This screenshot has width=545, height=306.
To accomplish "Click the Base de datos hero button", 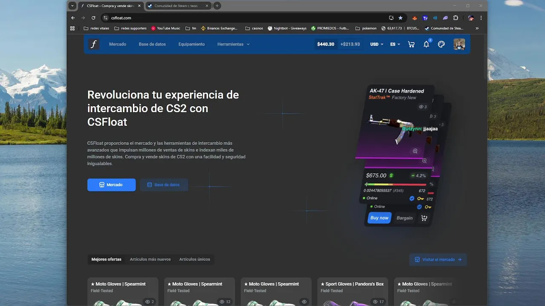I will [163, 185].
